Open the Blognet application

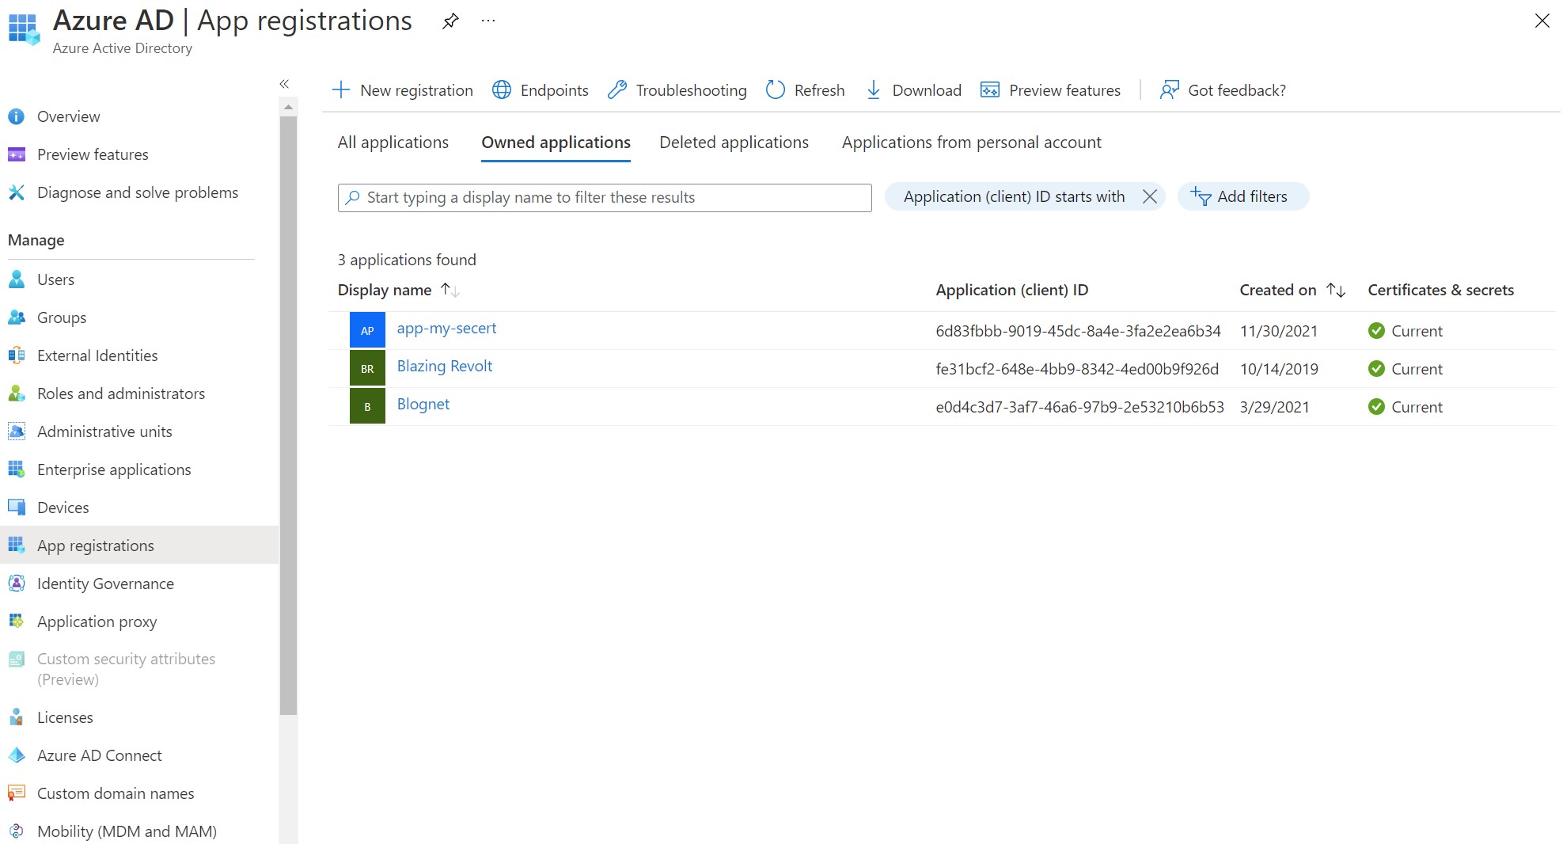423,404
